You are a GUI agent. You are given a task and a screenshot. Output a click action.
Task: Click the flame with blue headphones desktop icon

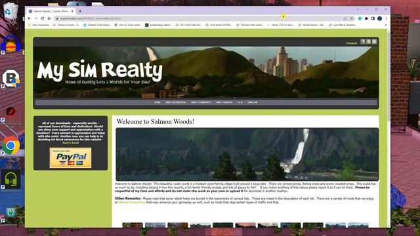(x=10, y=44)
